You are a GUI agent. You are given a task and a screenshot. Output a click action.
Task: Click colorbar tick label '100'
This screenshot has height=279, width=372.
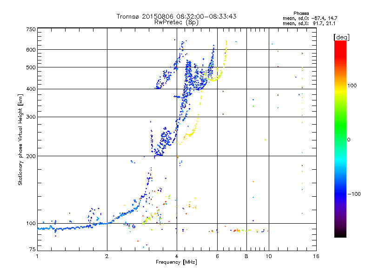(x=352, y=86)
